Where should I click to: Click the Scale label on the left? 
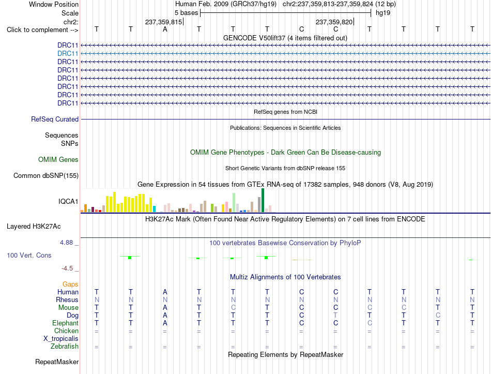(x=70, y=13)
